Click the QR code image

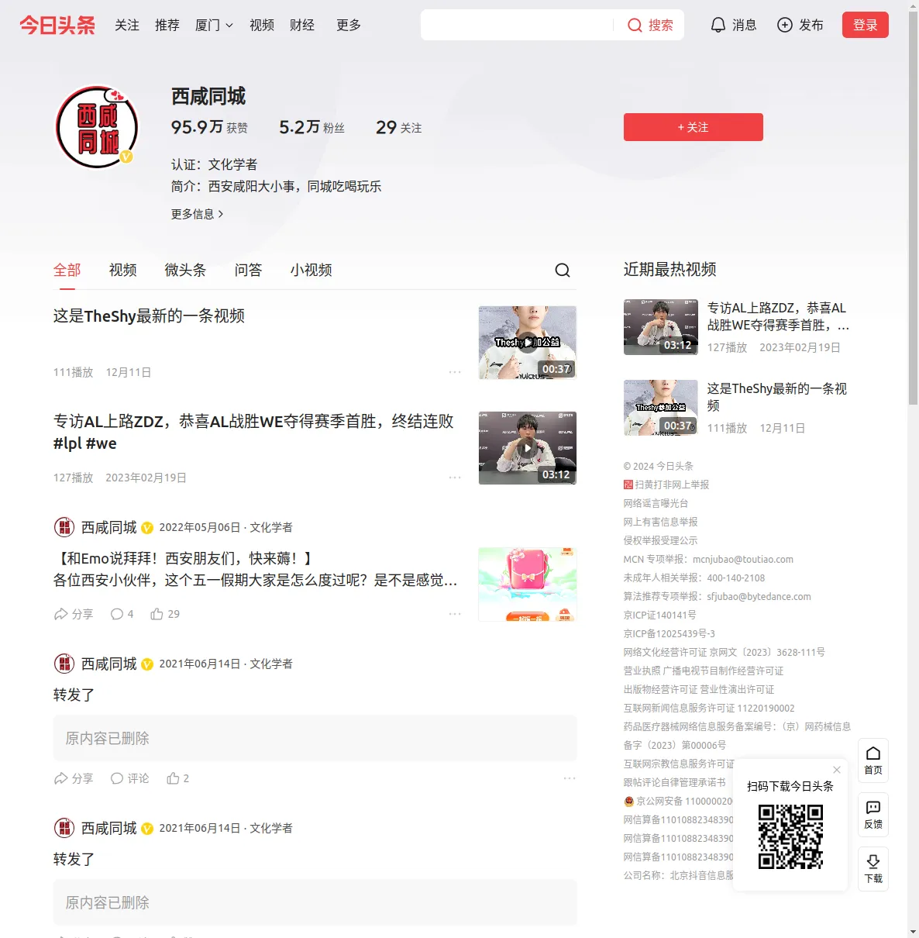[x=790, y=836]
